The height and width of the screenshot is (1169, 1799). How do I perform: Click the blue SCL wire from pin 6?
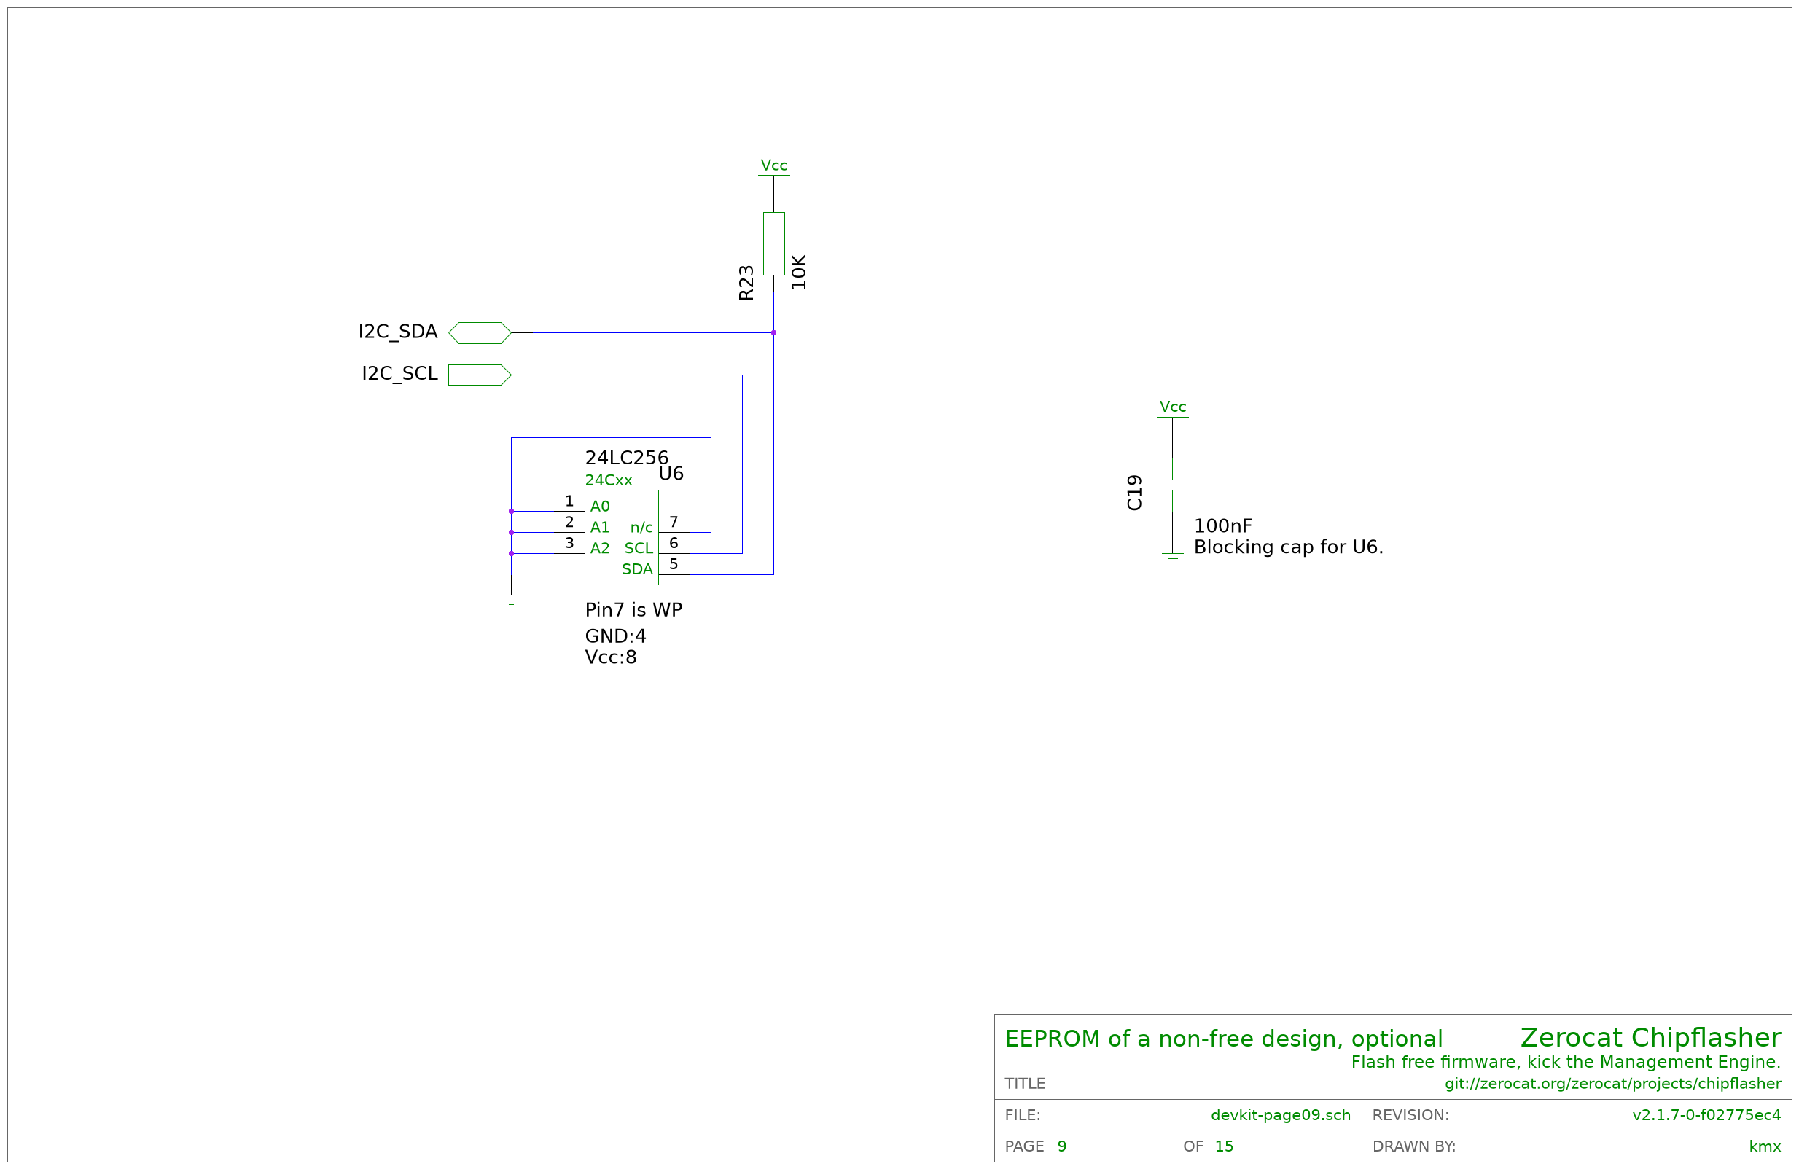click(742, 464)
